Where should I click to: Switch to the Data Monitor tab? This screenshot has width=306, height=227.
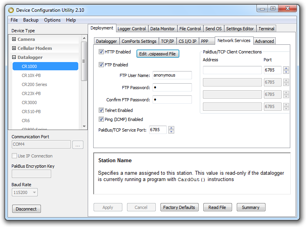[162, 29]
